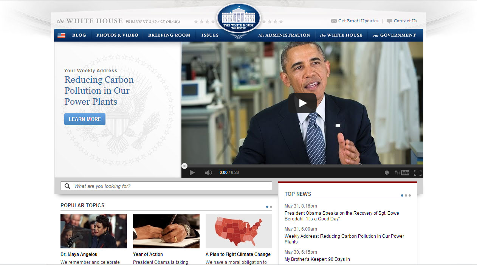Open the Issues navigation menu
The height and width of the screenshot is (265, 477).
pos(210,35)
